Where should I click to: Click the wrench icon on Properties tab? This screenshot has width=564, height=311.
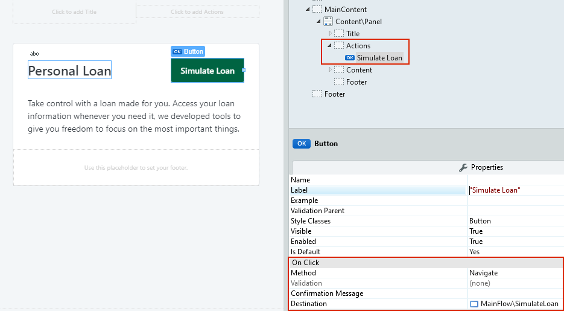tap(463, 167)
